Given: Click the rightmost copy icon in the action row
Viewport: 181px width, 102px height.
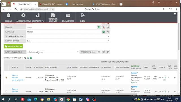Looking at the screenshot, I should pyautogui.click(x=108, y=52).
